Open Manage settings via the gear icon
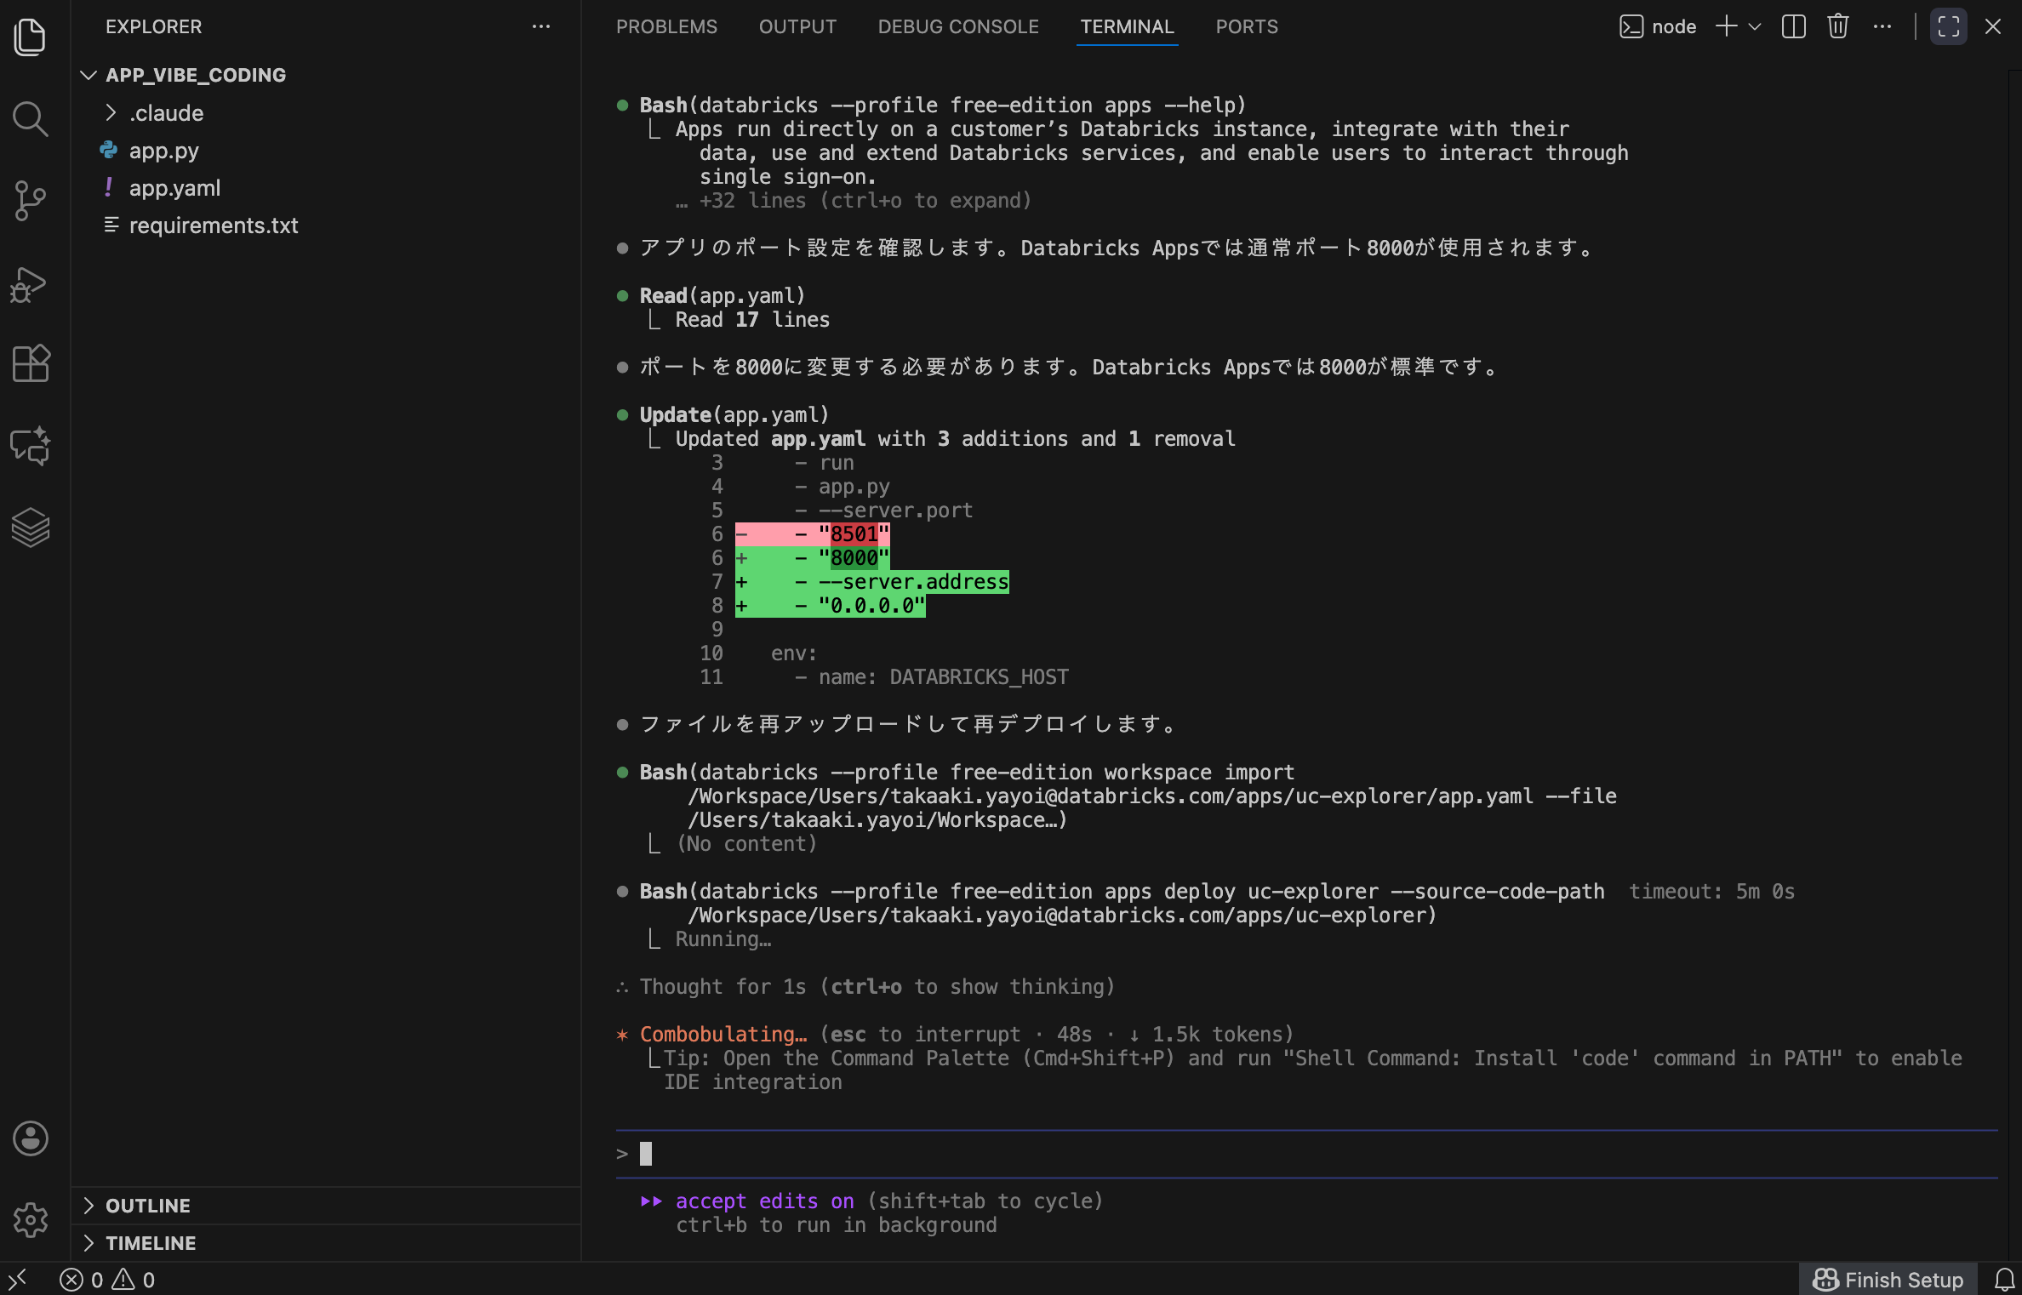Screen dimensions: 2022x1295 (x=31, y=1220)
